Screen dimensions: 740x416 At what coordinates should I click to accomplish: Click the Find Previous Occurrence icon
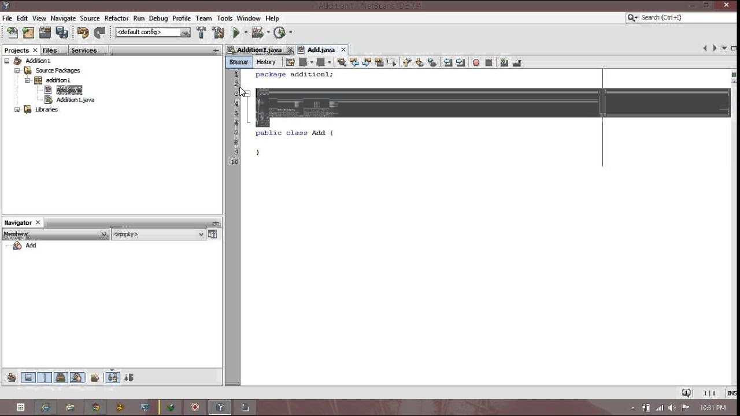[x=354, y=62]
